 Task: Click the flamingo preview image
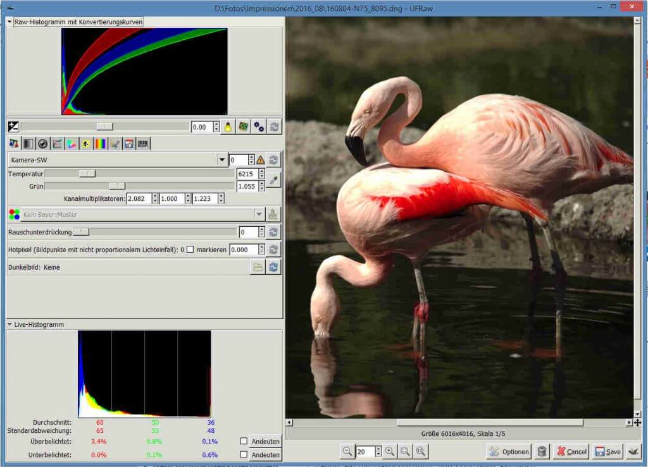459,217
